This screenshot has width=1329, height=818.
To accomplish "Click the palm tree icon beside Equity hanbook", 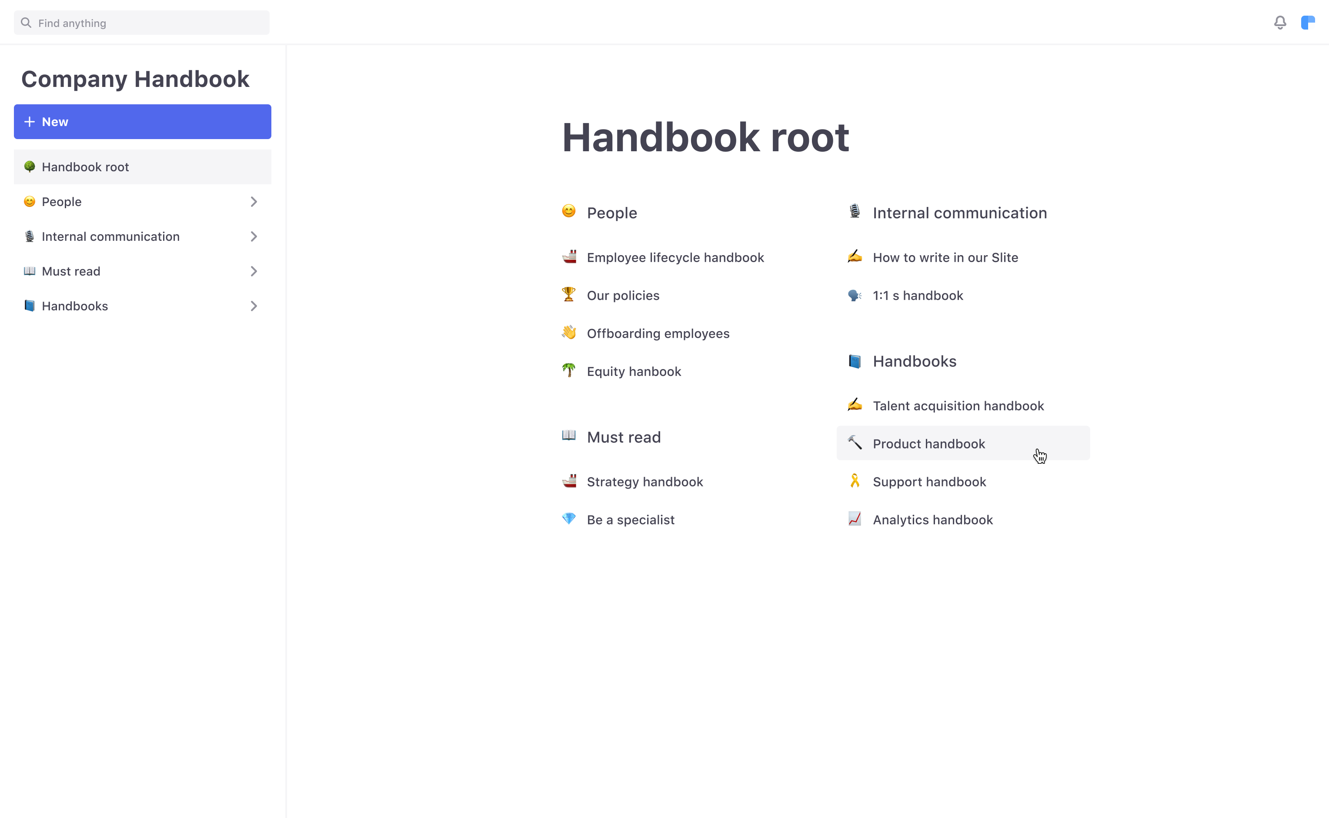I will pos(569,371).
